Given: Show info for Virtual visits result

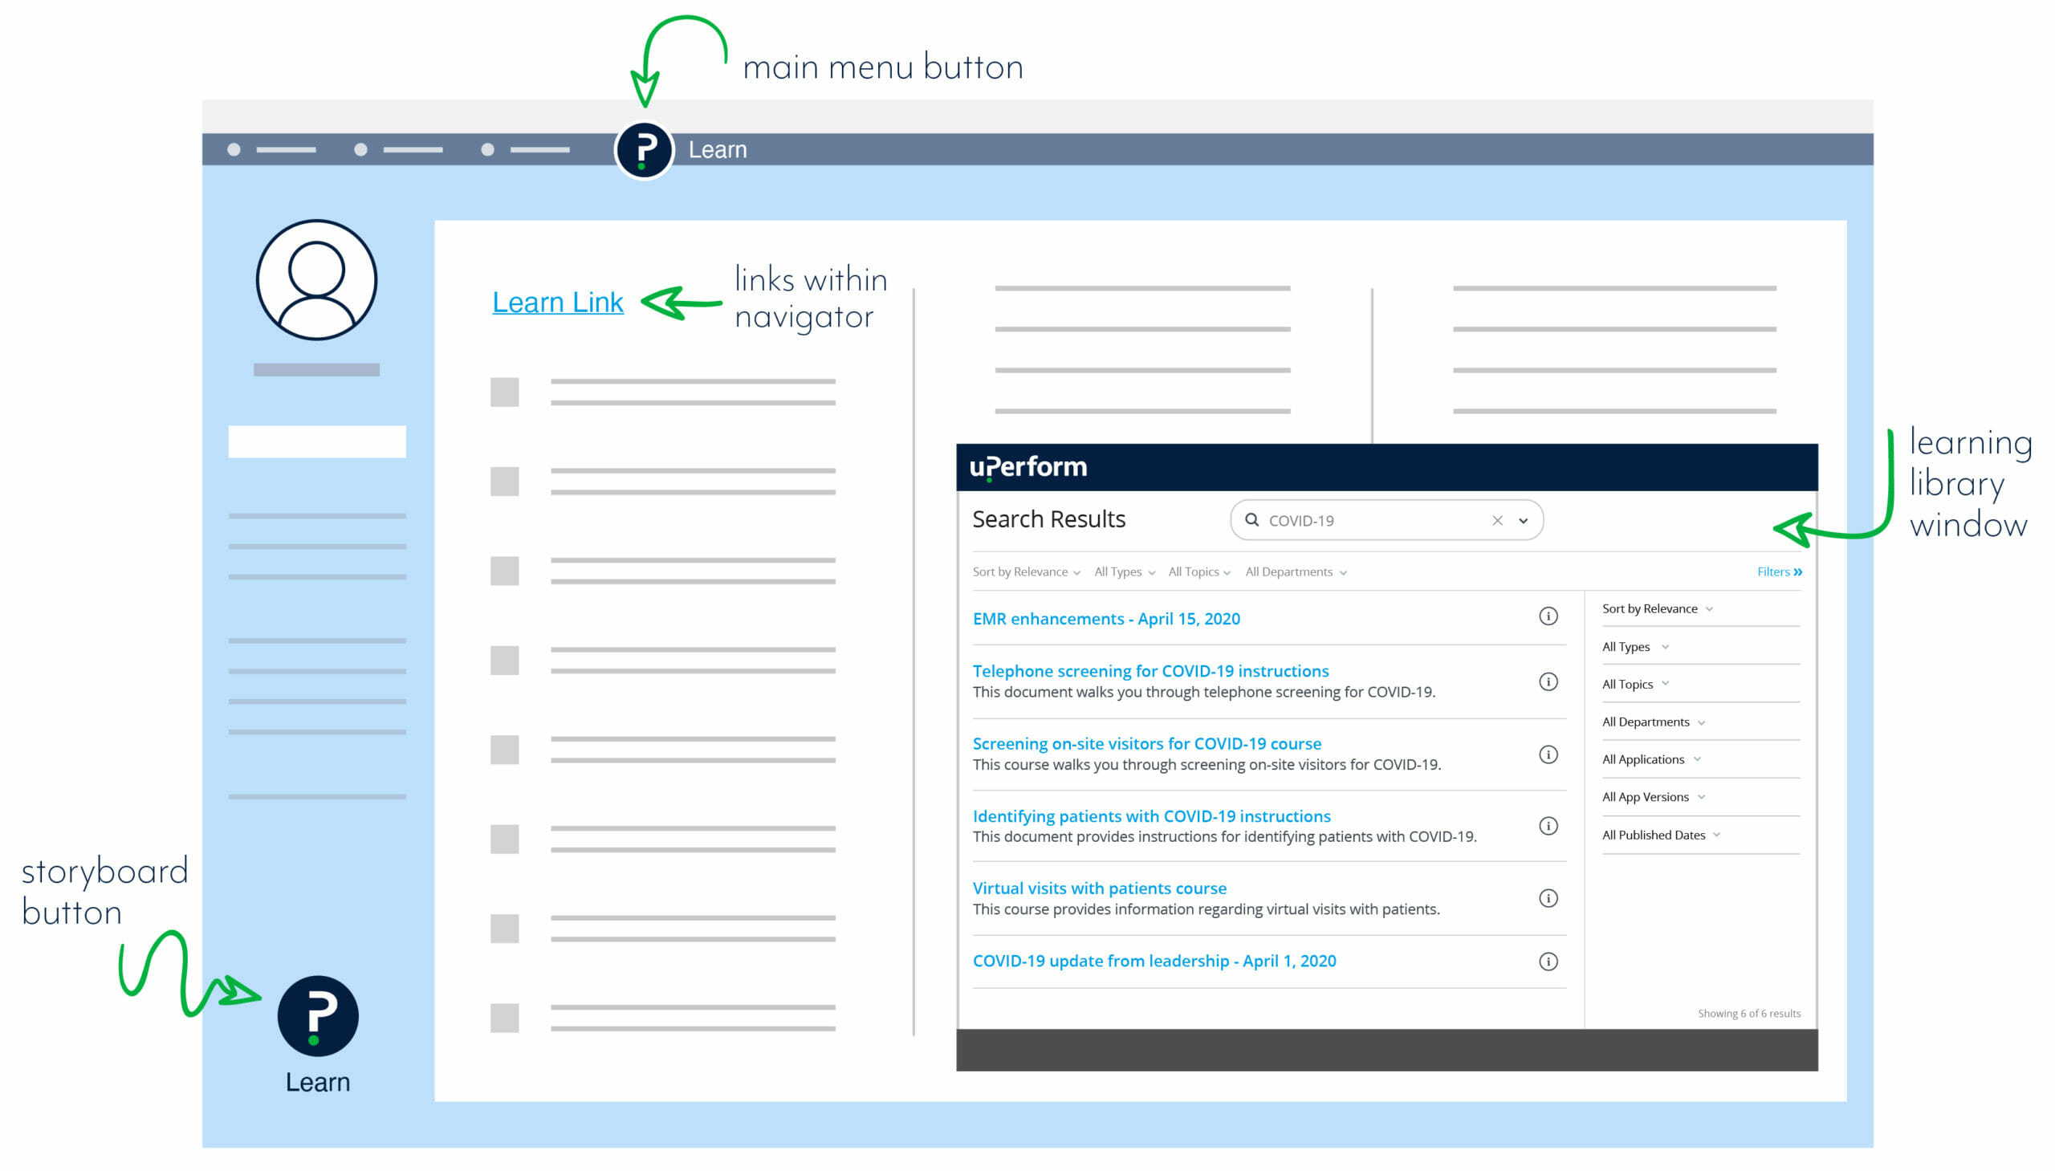Looking at the screenshot, I should (x=1548, y=898).
